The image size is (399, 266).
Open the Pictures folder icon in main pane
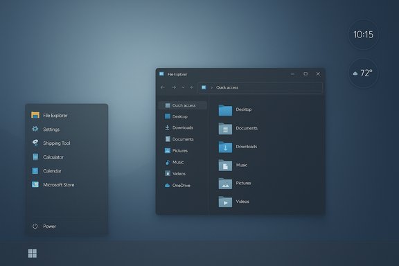point(225,184)
